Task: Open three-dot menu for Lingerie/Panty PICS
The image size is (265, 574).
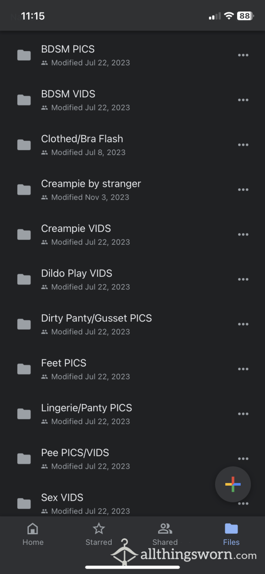Action: [x=243, y=414]
